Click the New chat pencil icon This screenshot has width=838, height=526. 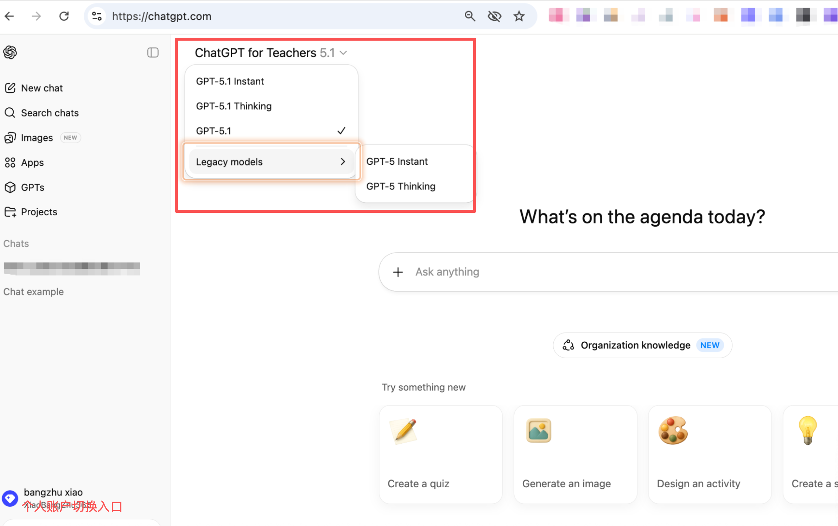pos(10,88)
